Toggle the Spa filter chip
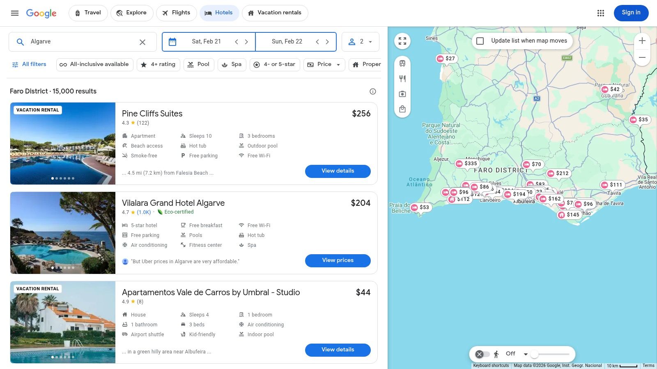 click(x=232, y=64)
